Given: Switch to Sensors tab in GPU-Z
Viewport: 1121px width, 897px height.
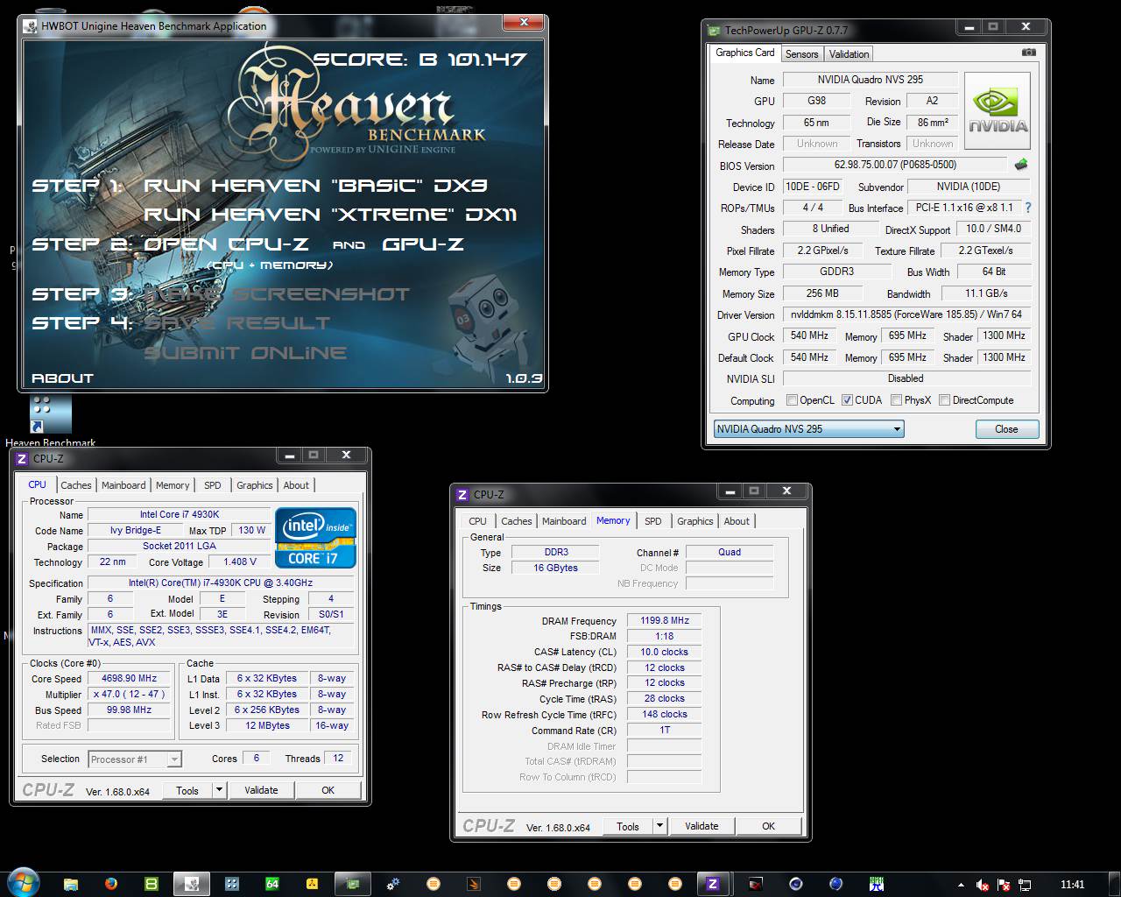Looking at the screenshot, I should (801, 54).
